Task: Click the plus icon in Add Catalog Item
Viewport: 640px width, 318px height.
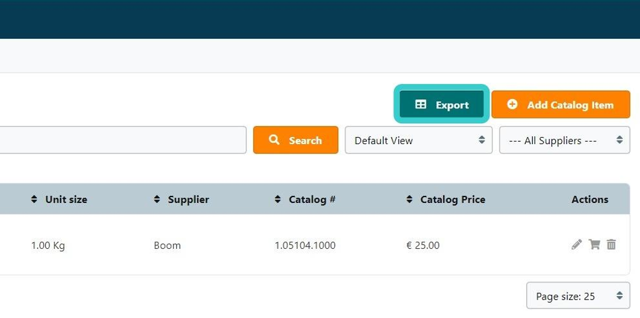Action: point(512,104)
